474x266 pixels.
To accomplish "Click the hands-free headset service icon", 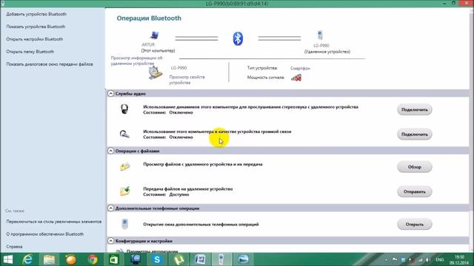I will pyautogui.click(x=124, y=134).
